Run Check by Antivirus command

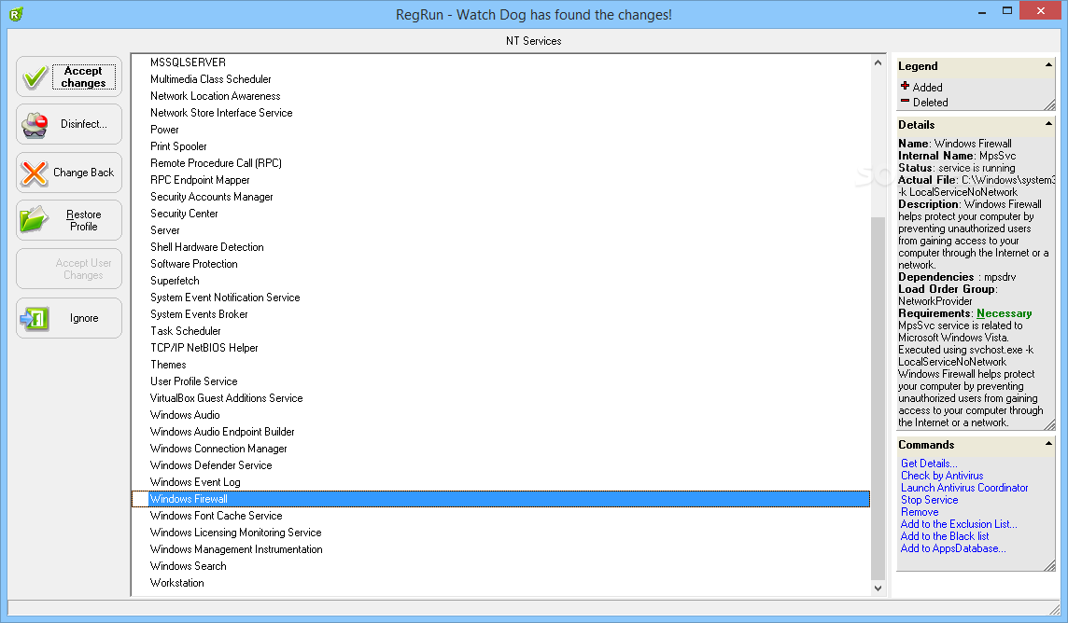[x=942, y=476]
